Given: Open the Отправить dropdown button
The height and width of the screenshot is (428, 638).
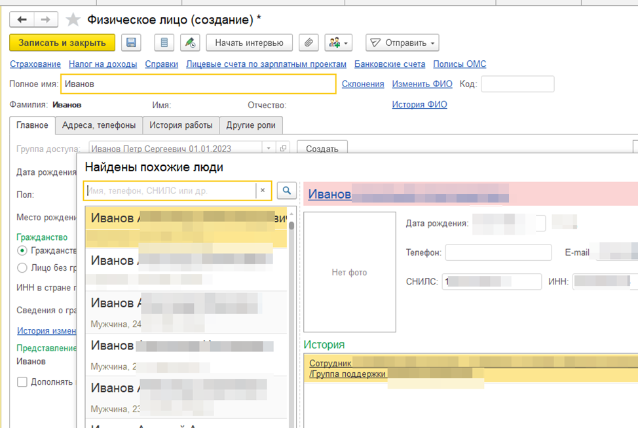Looking at the screenshot, I should (x=402, y=43).
